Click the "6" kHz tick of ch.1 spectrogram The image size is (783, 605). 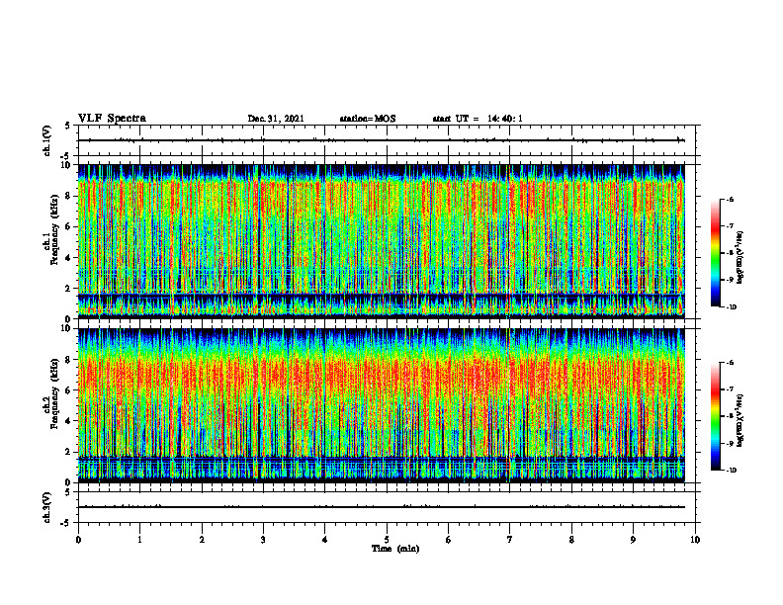[68, 226]
